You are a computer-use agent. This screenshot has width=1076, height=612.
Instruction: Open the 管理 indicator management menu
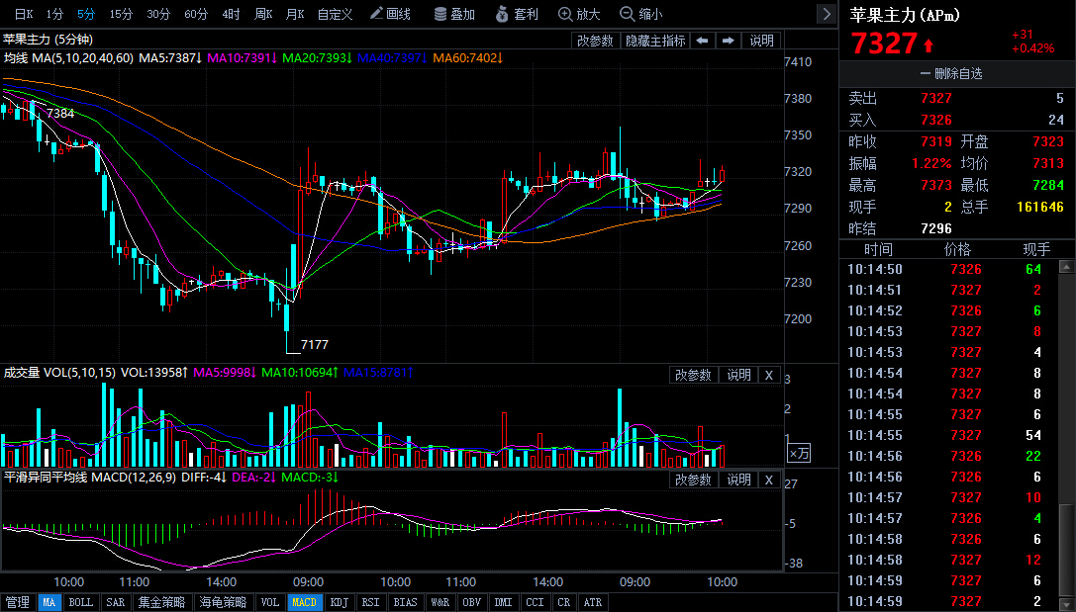click(18, 602)
